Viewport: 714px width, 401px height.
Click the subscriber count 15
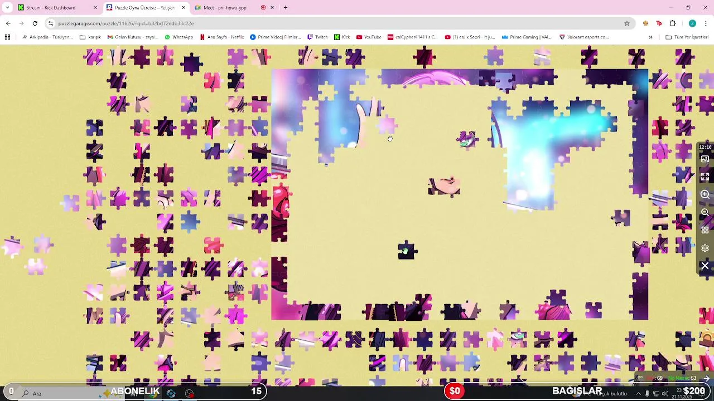click(256, 391)
